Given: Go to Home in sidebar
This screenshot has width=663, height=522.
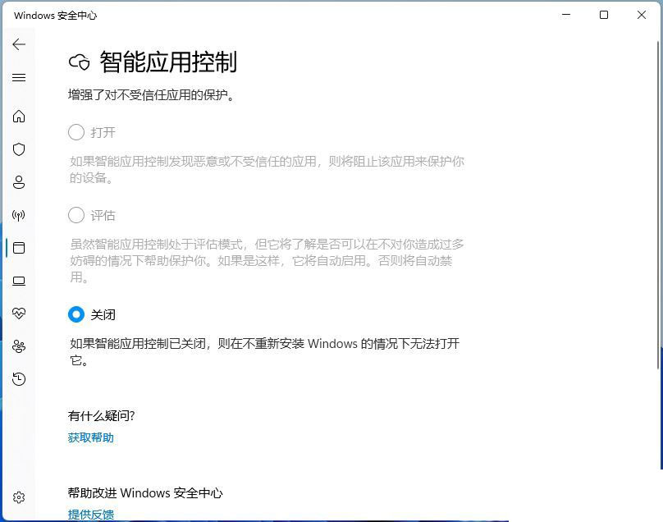Looking at the screenshot, I should (x=19, y=117).
